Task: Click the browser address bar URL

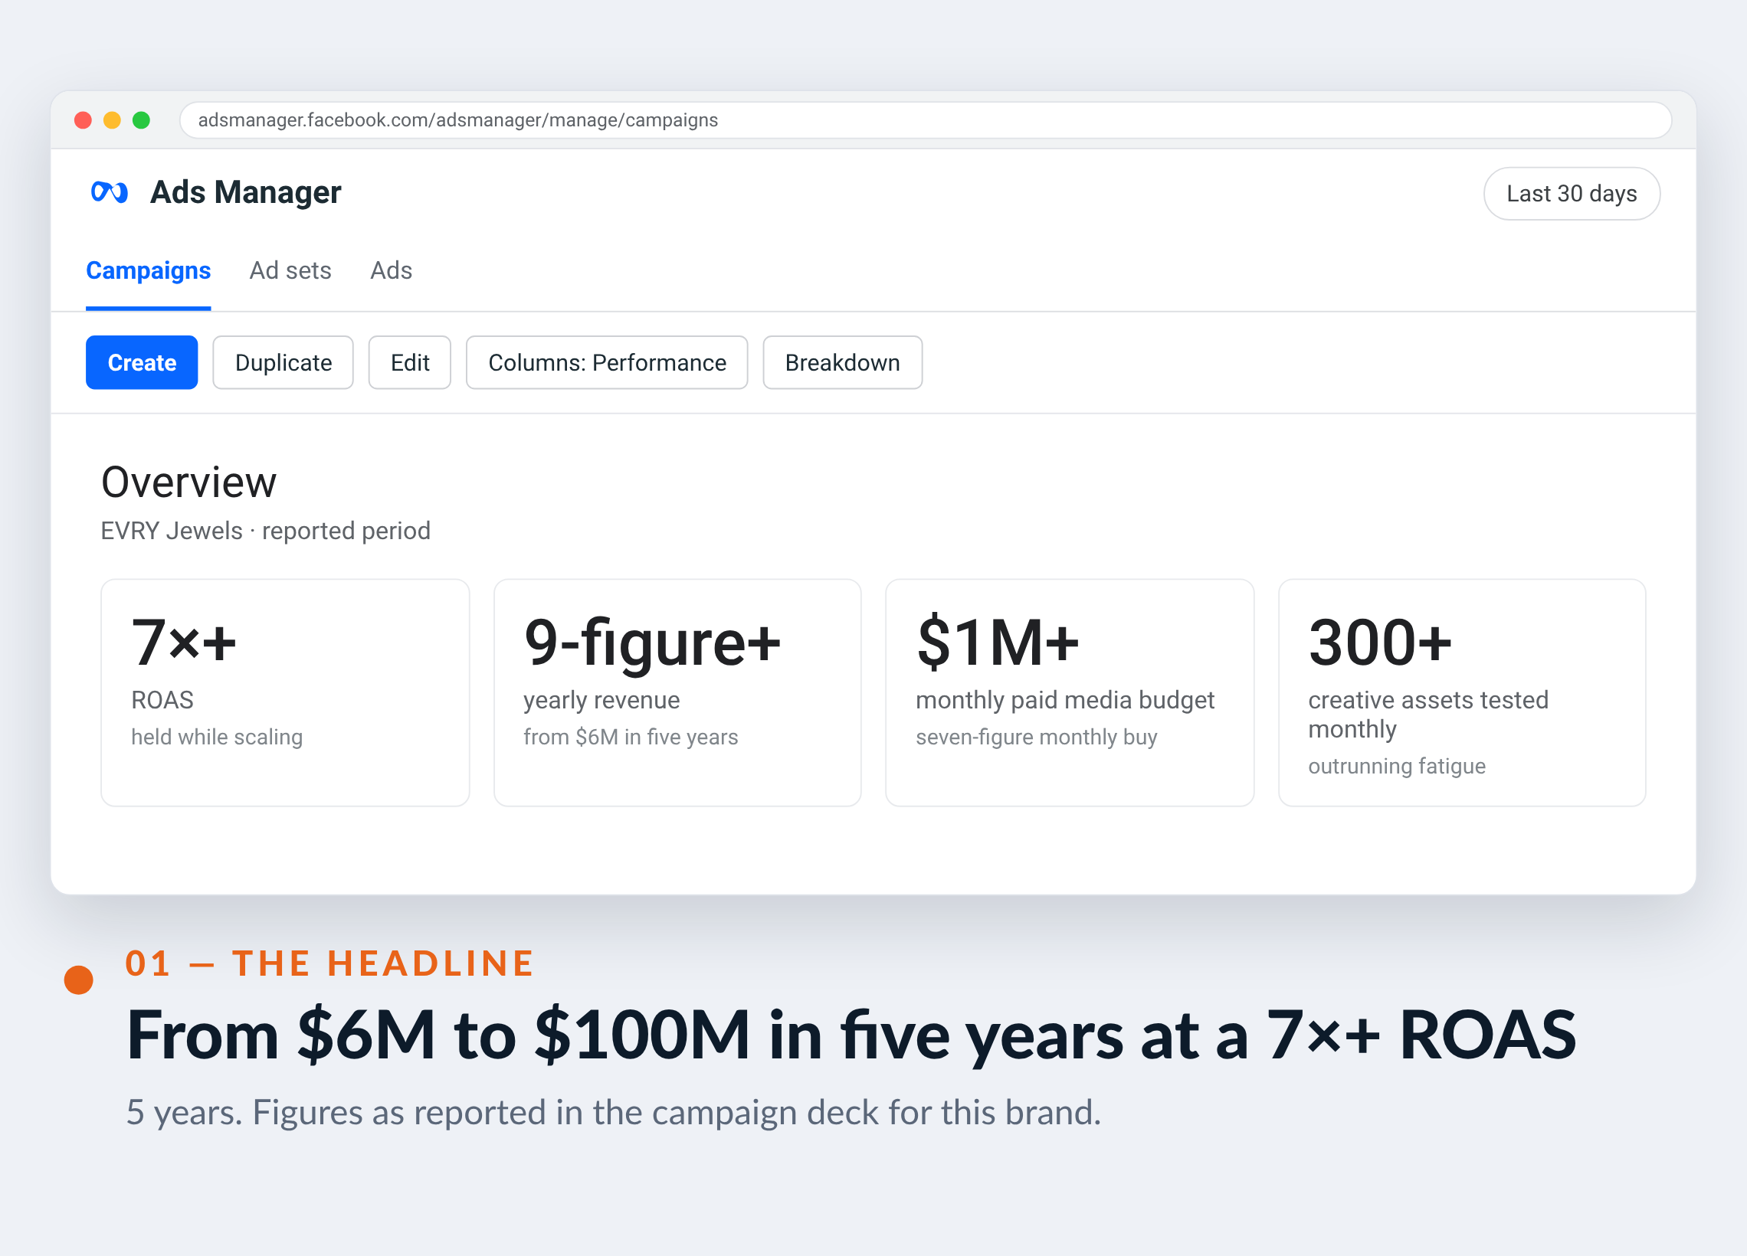Action: pos(925,120)
